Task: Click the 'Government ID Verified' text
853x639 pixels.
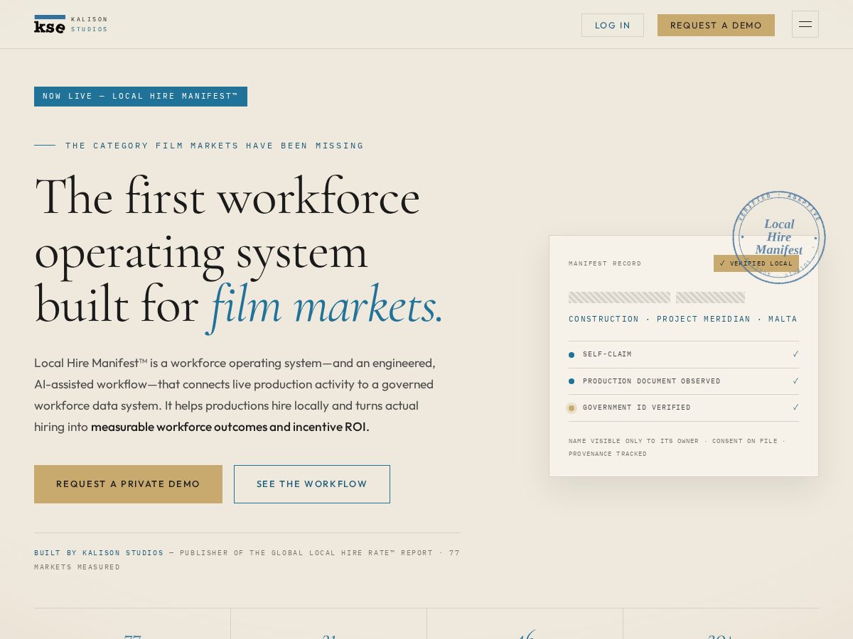Action: pos(637,408)
